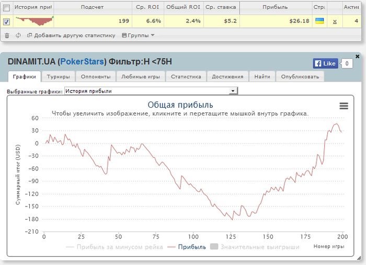The width and height of the screenshot is (366, 265).
Task: Click the 6.6% average ROI cell
Action: tap(147, 21)
